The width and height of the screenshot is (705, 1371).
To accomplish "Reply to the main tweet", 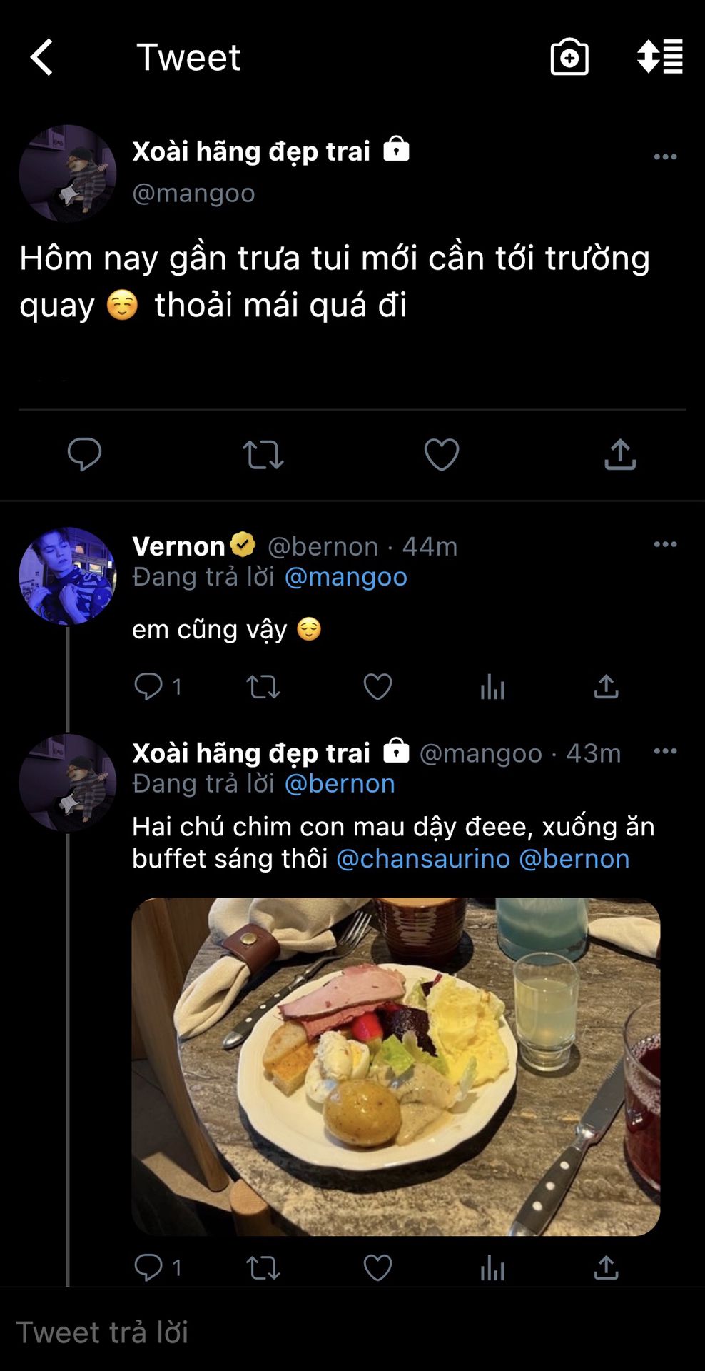I will pyautogui.click(x=84, y=454).
